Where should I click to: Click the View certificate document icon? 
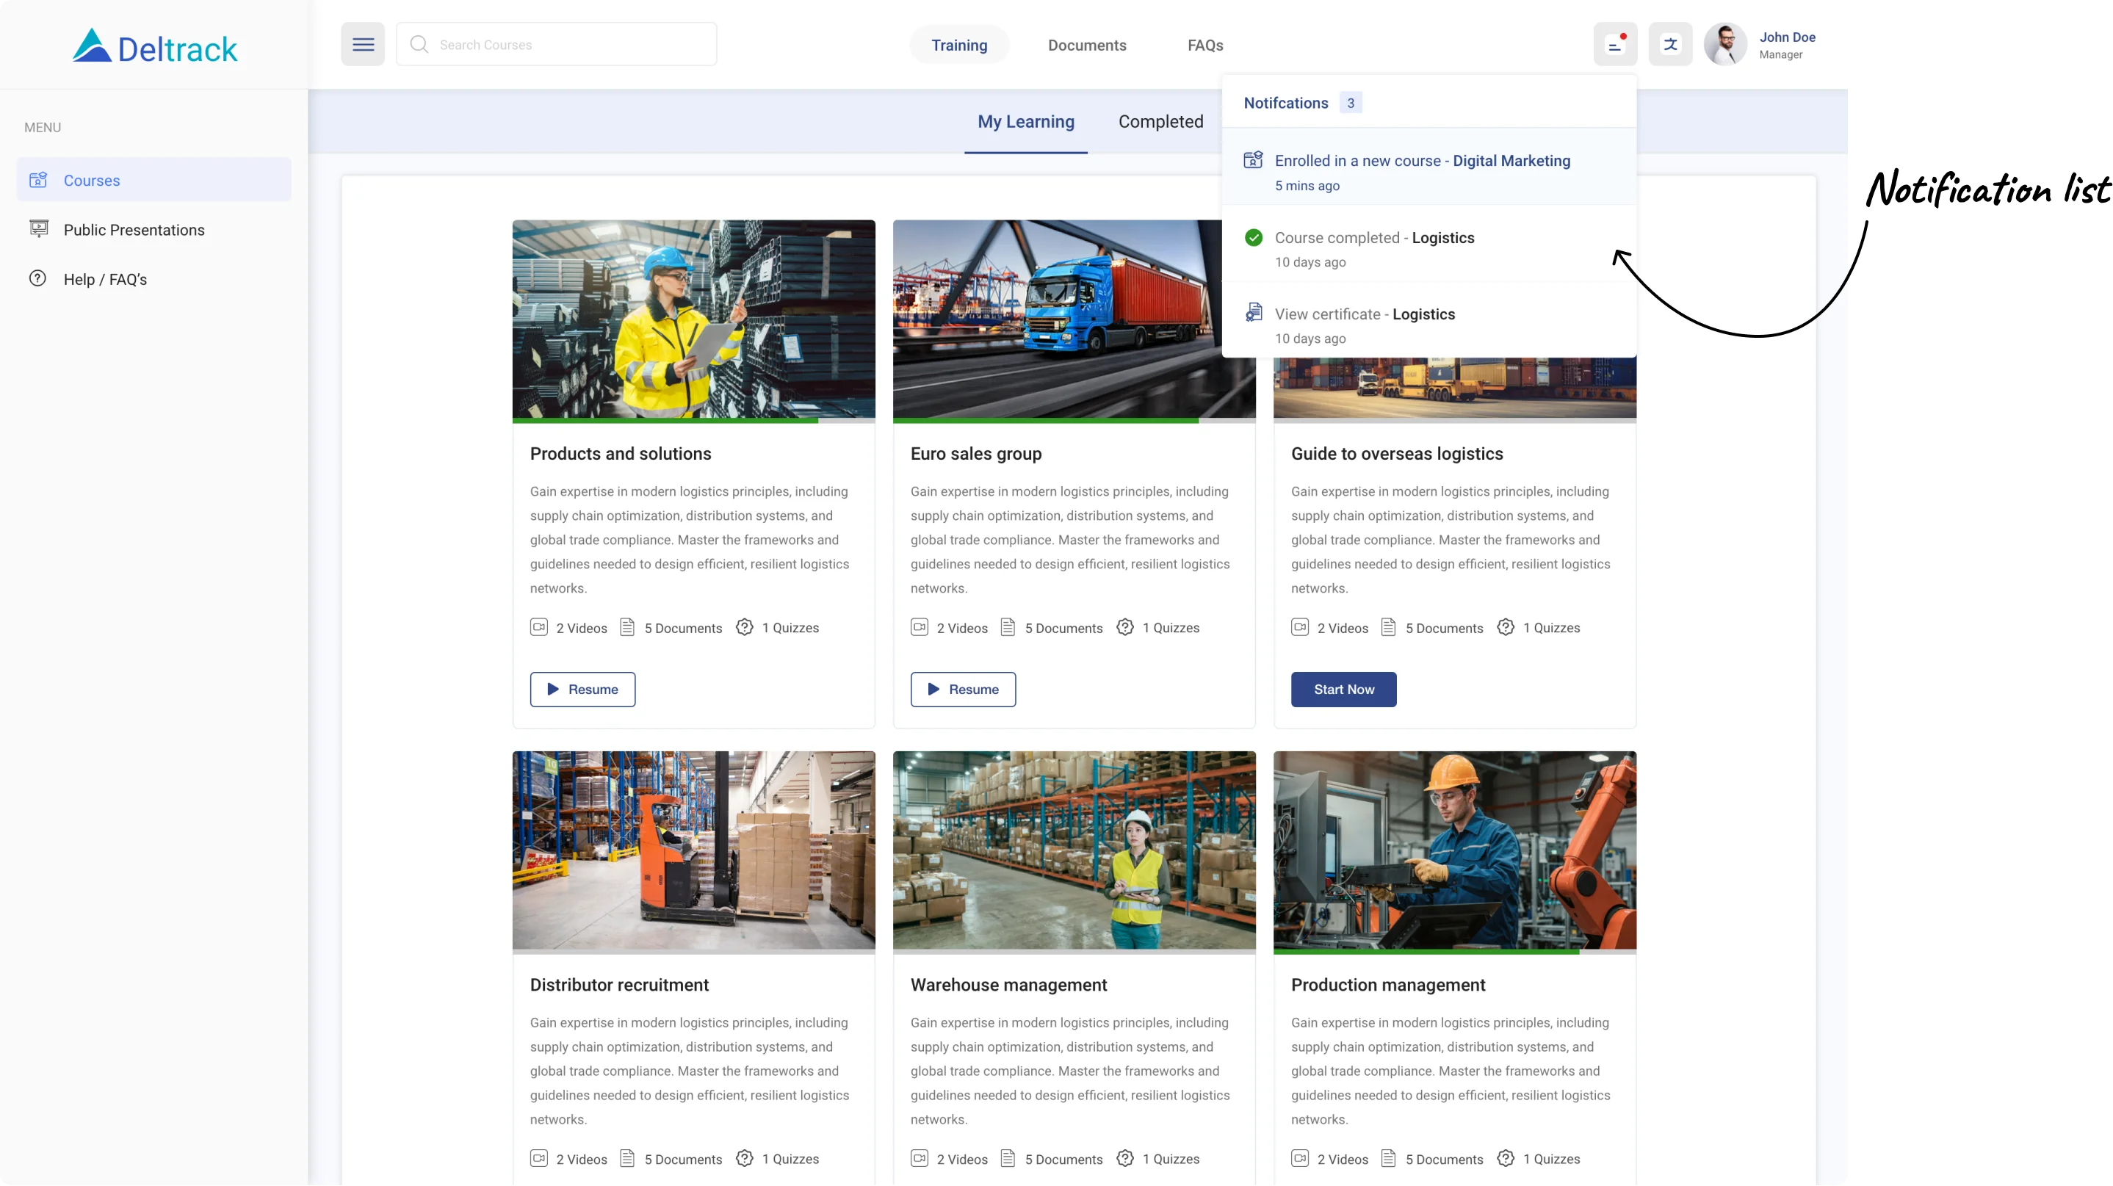(1252, 313)
